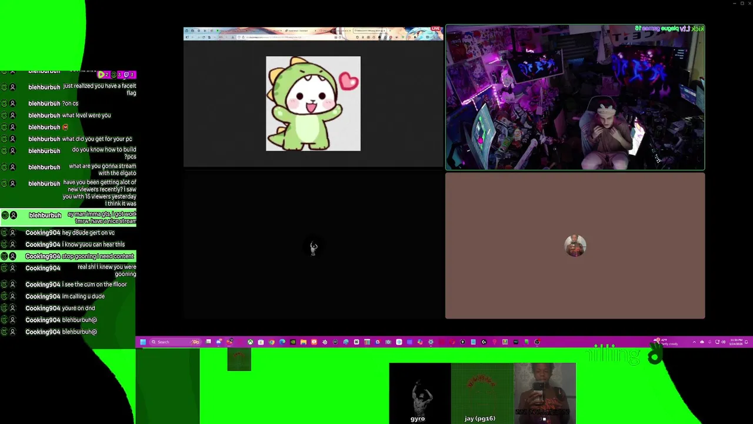
Task: Click the microphone tray icon
Action: (709, 342)
